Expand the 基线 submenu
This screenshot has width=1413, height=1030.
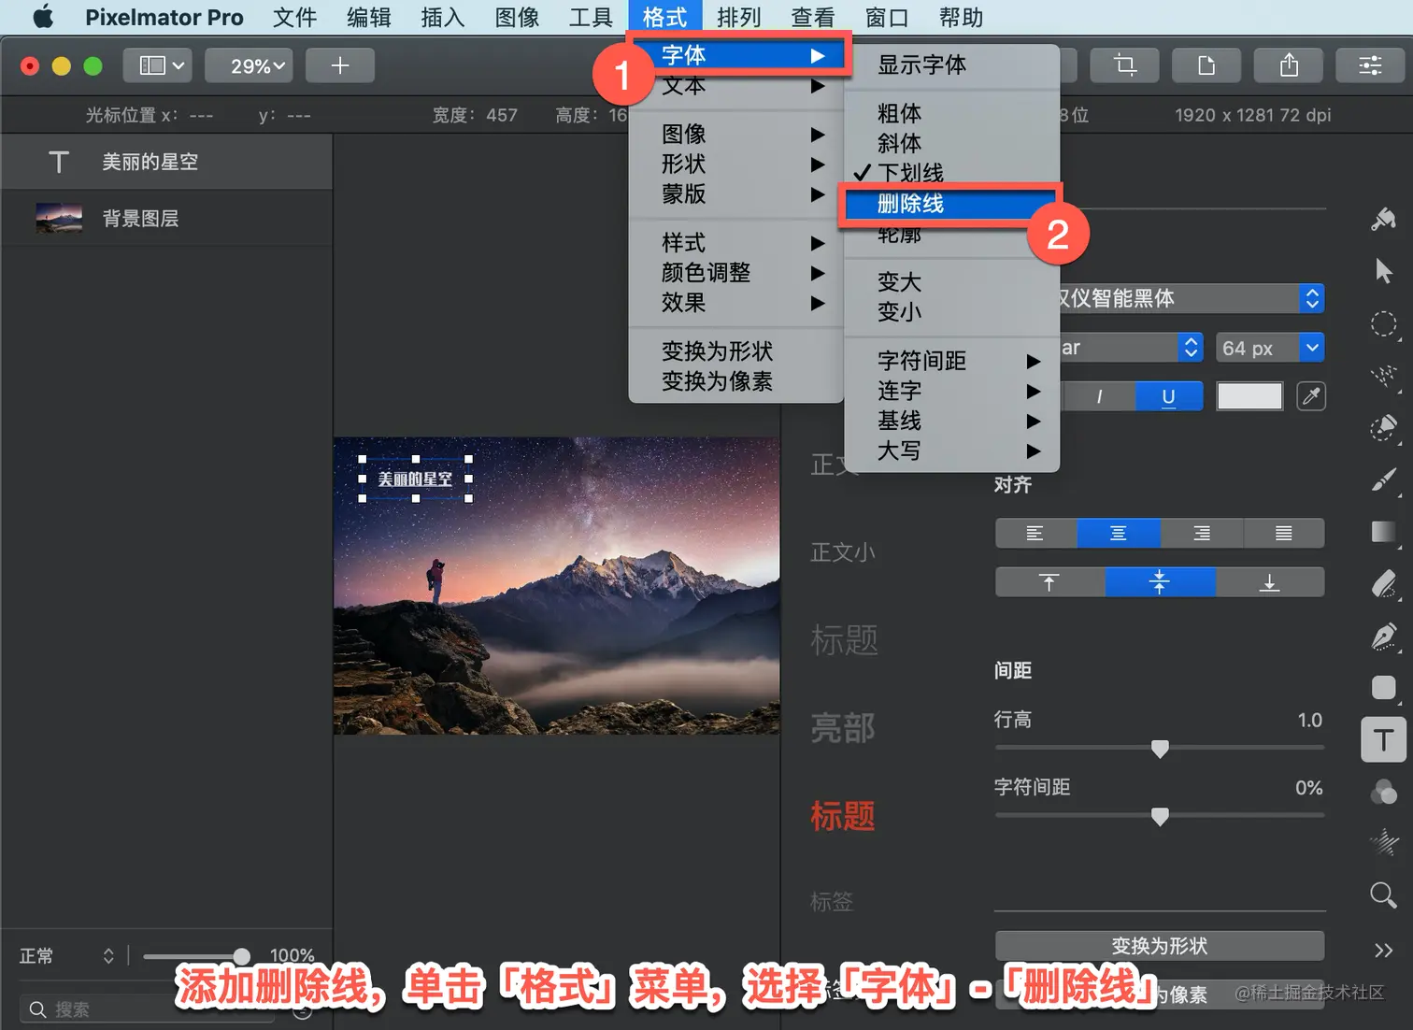point(951,421)
